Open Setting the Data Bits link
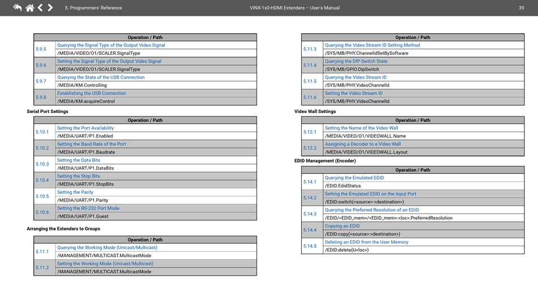This screenshot has height=301, width=538. pos(79,160)
